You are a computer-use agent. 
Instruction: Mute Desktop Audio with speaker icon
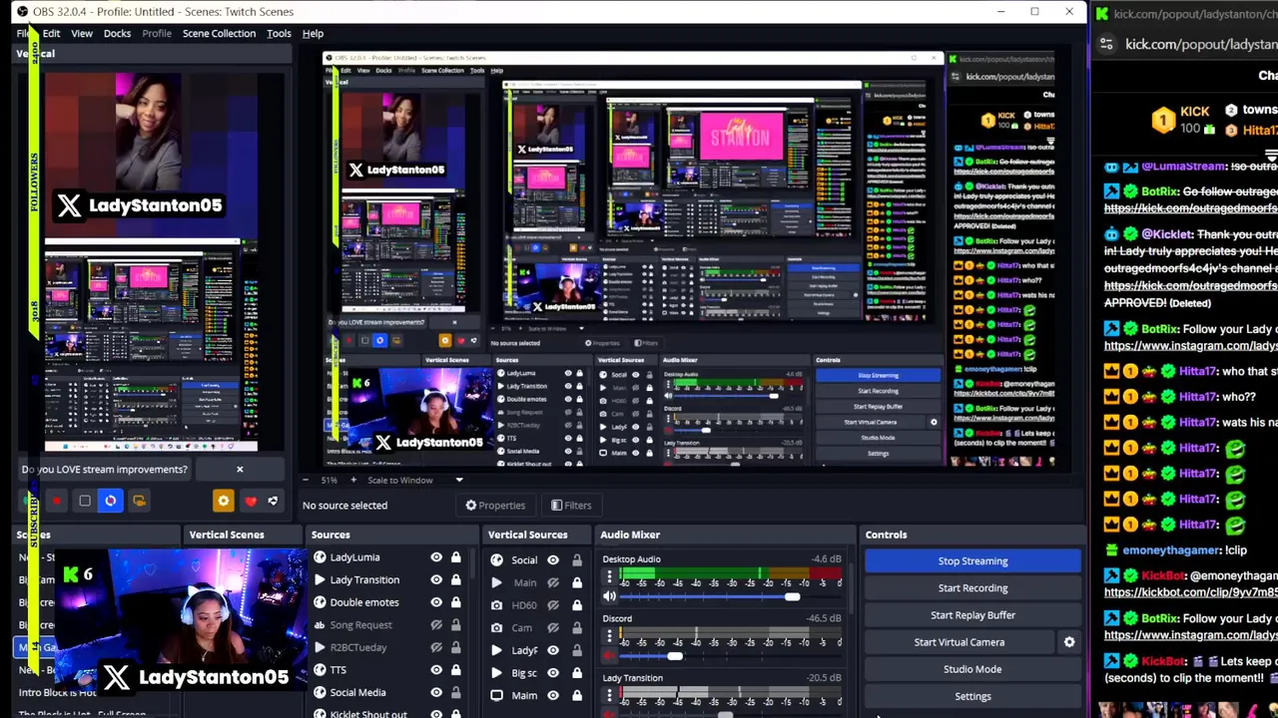tap(609, 596)
